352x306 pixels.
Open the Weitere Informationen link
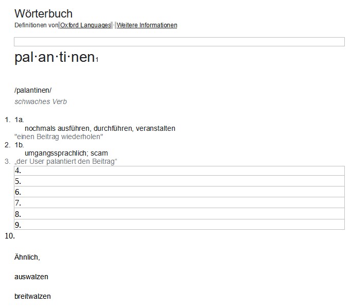pyautogui.click(x=147, y=25)
